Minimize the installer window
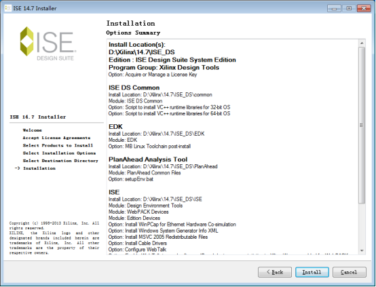The height and width of the screenshot is (287, 376). (335, 8)
